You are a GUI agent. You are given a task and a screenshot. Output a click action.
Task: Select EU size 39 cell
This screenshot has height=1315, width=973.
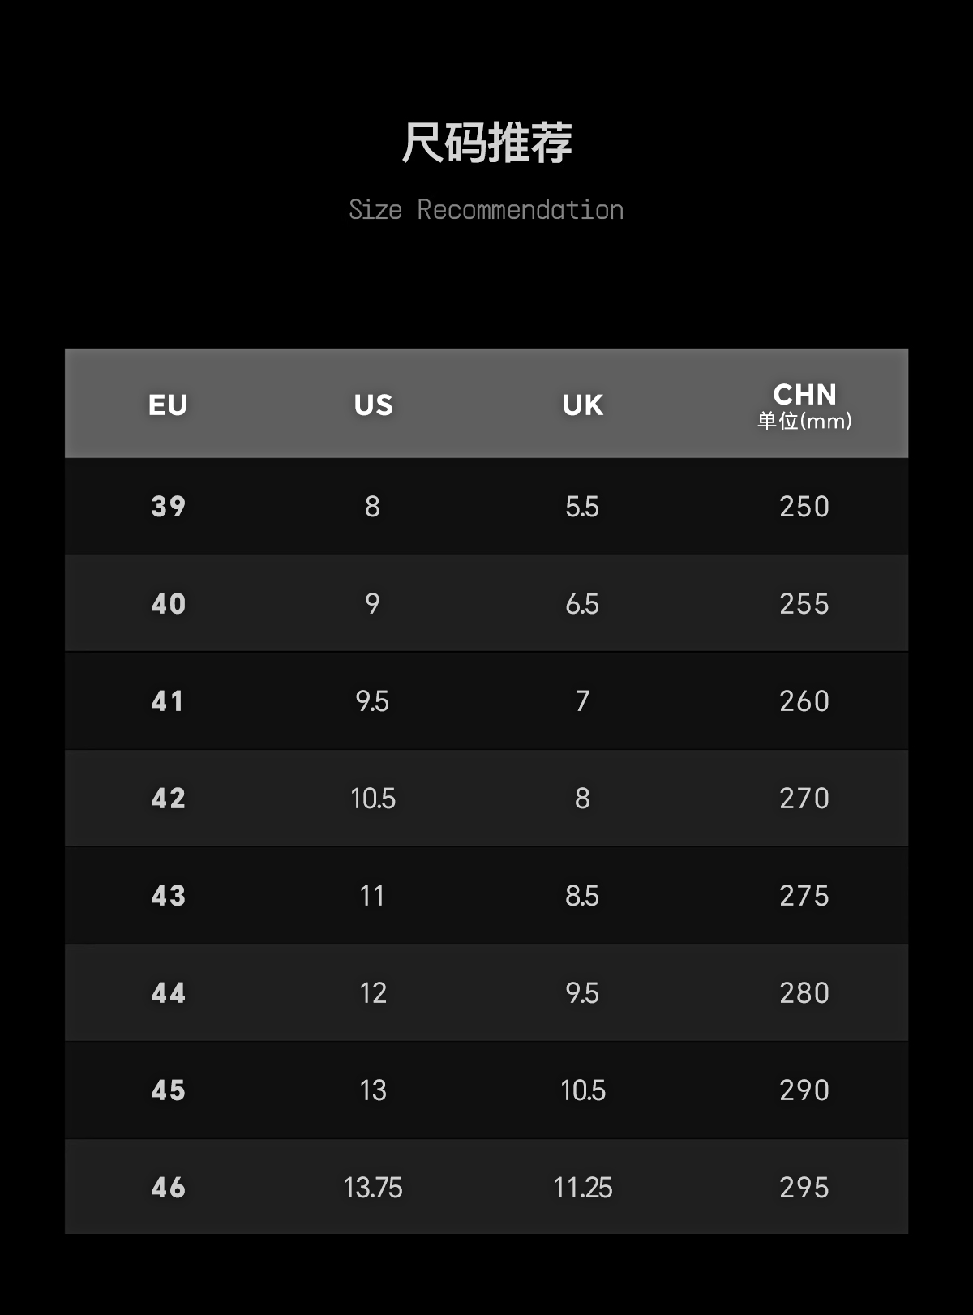(x=168, y=507)
